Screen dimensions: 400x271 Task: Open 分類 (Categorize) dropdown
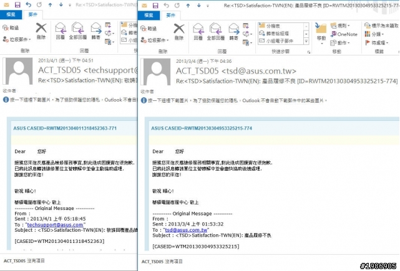pyautogui.click(x=374, y=34)
